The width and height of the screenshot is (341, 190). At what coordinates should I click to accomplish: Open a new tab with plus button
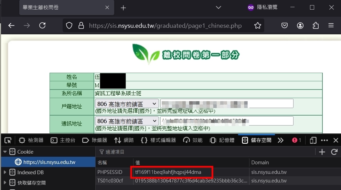[x=123, y=8]
